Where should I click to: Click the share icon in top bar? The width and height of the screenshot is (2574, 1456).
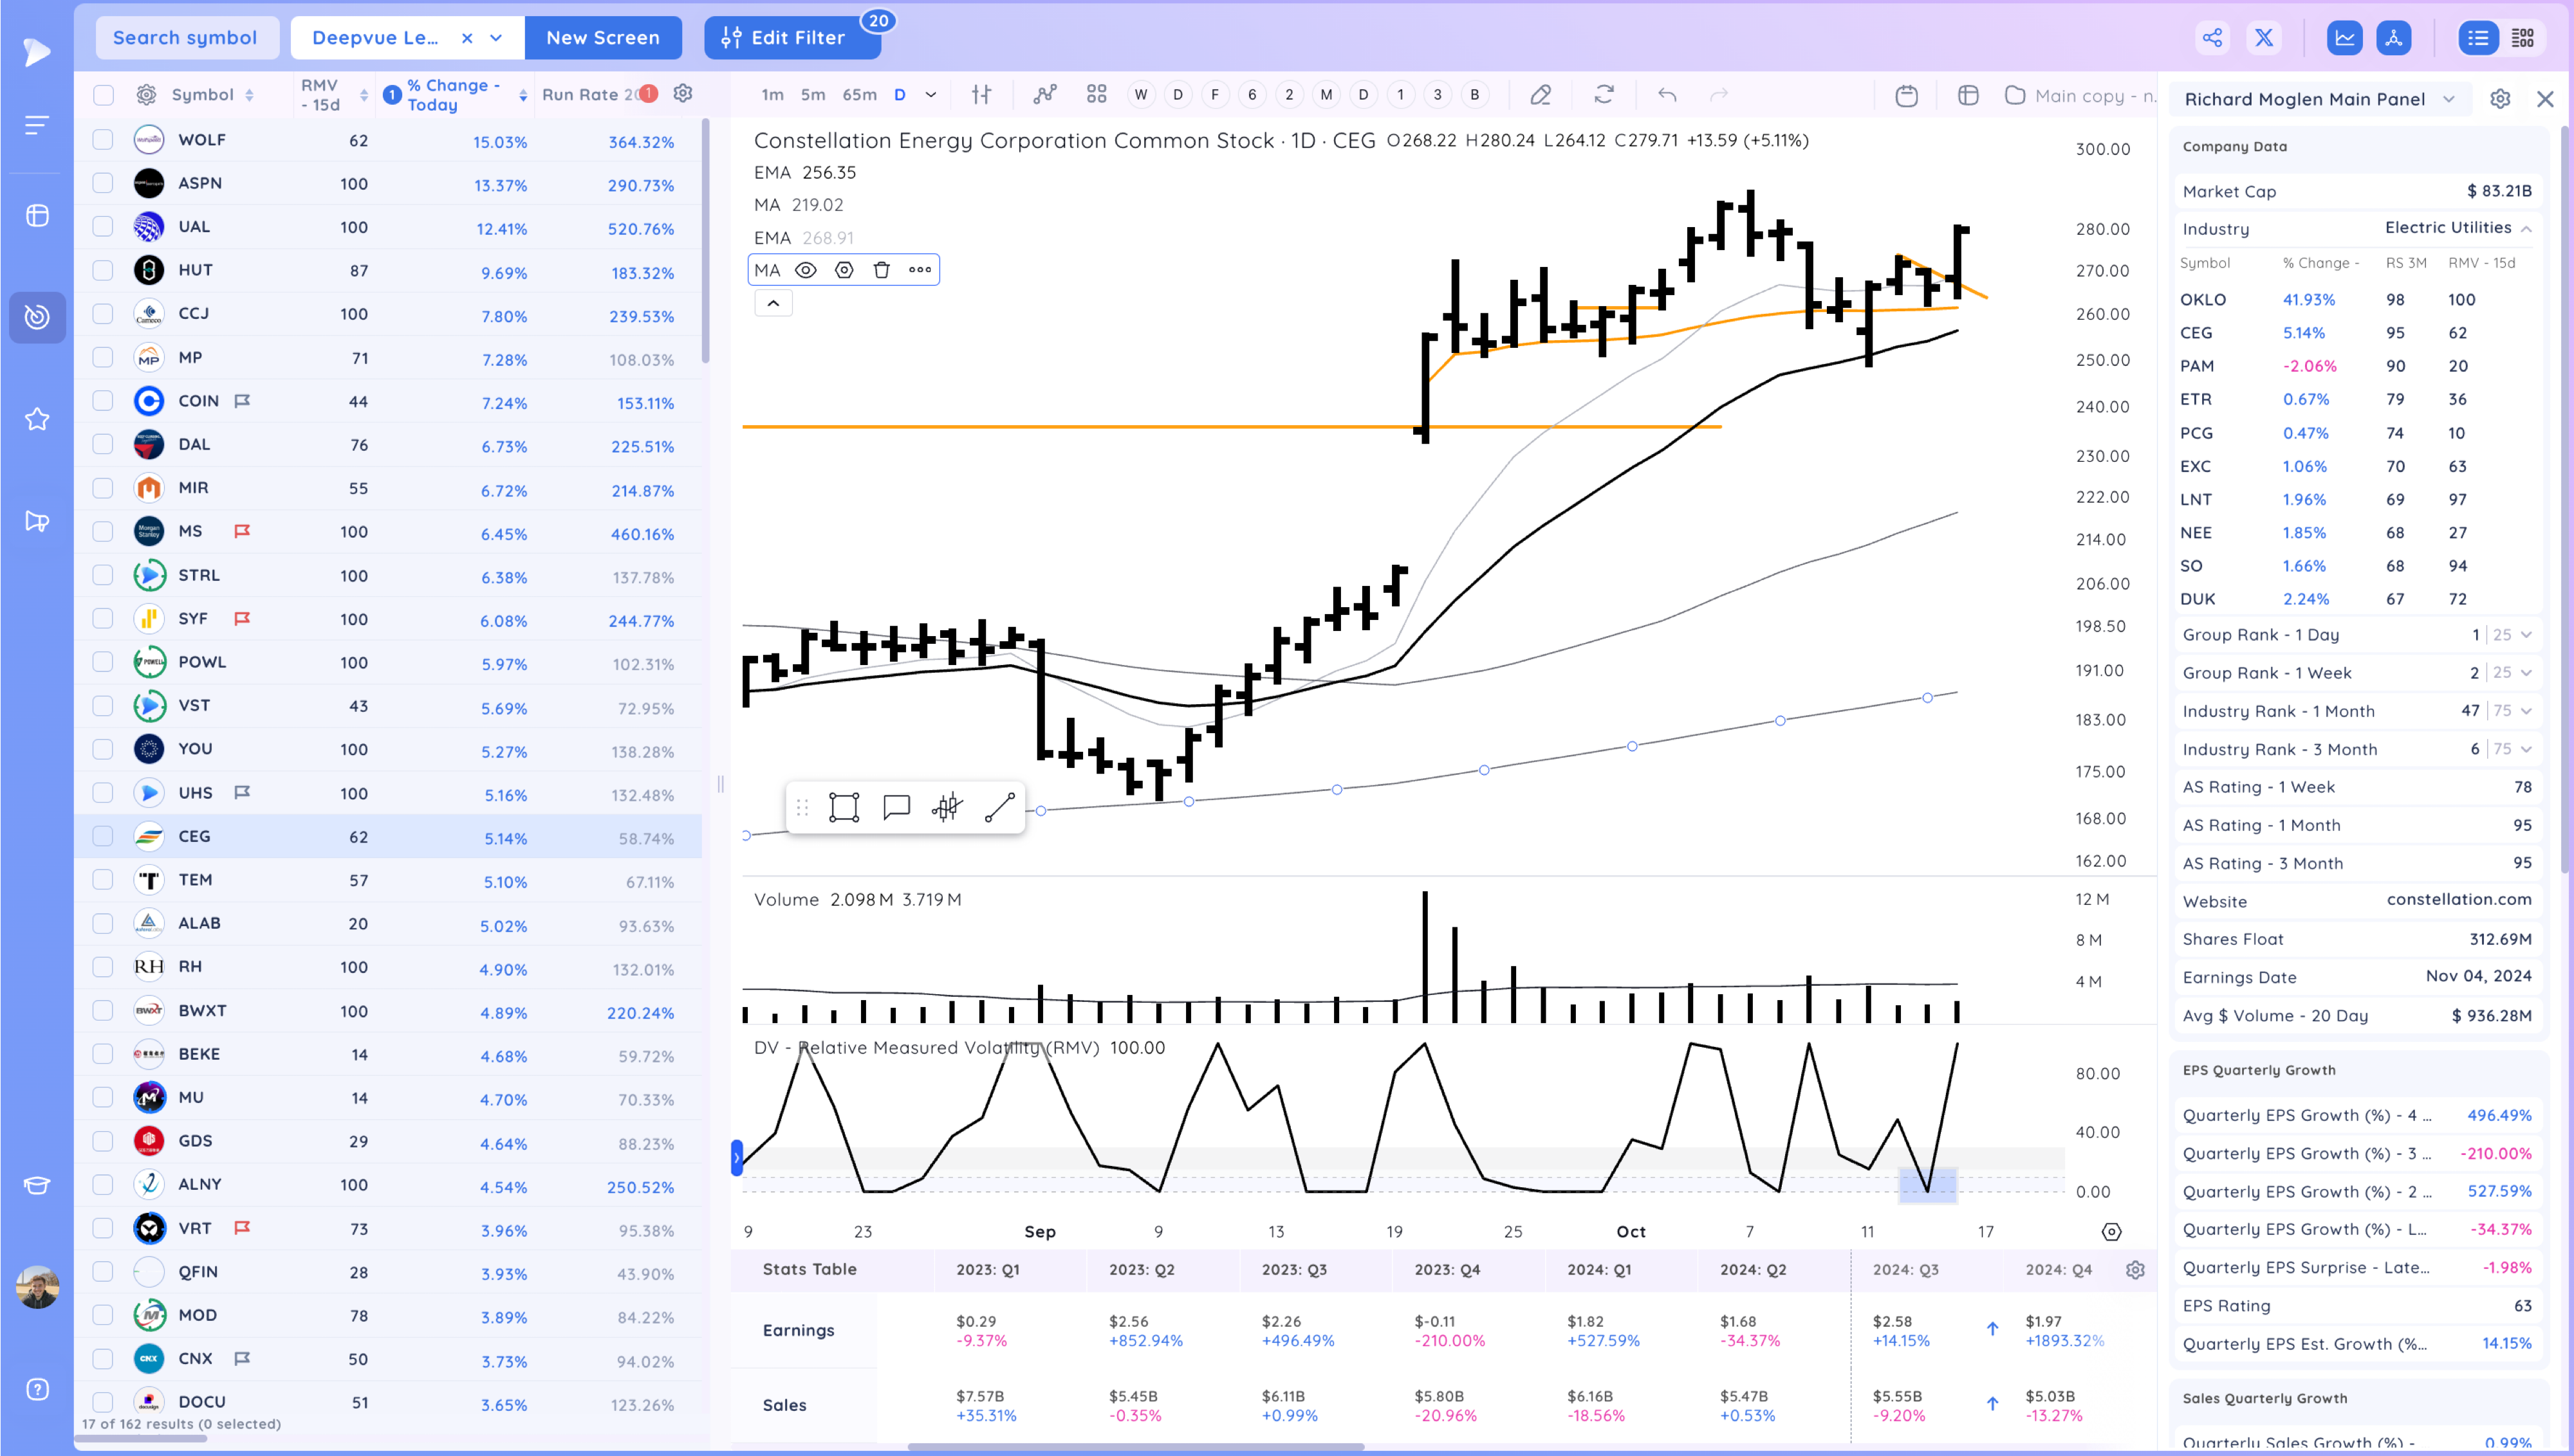click(2212, 38)
